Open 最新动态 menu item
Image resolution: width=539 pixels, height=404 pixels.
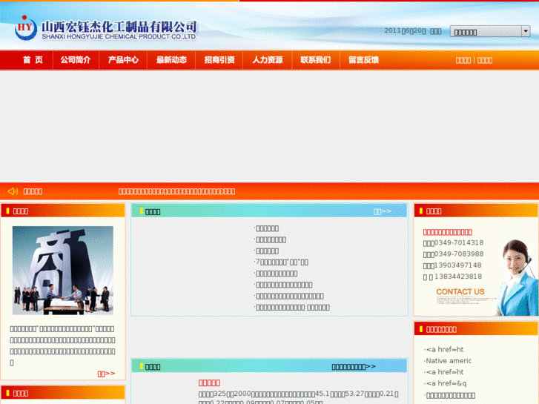tap(171, 60)
